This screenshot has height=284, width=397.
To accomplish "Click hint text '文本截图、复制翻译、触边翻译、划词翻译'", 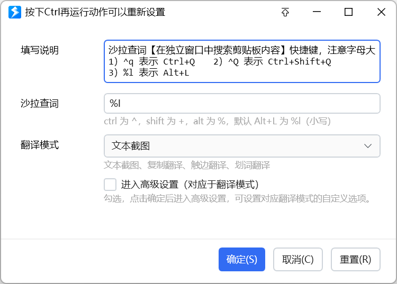I will click(x=187, y=165).
